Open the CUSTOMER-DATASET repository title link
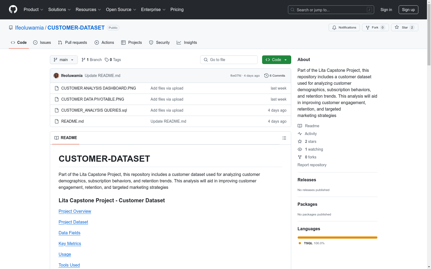This screenshot has height=269, width=431. click(76, 28)
